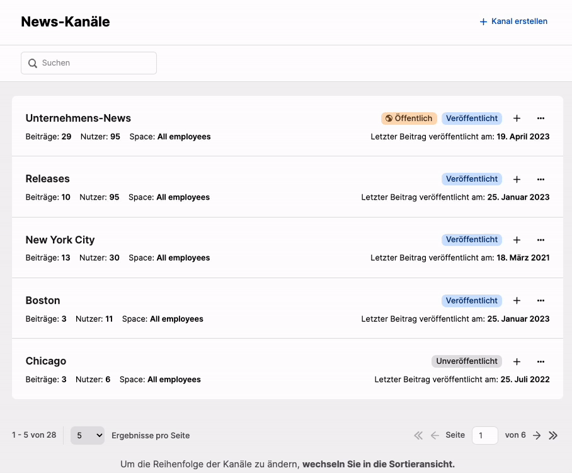Click the News-Kanäle page heading

tap(66, 21)
